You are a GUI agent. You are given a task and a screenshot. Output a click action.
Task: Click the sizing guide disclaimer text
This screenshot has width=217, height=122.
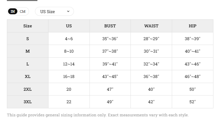98,115
